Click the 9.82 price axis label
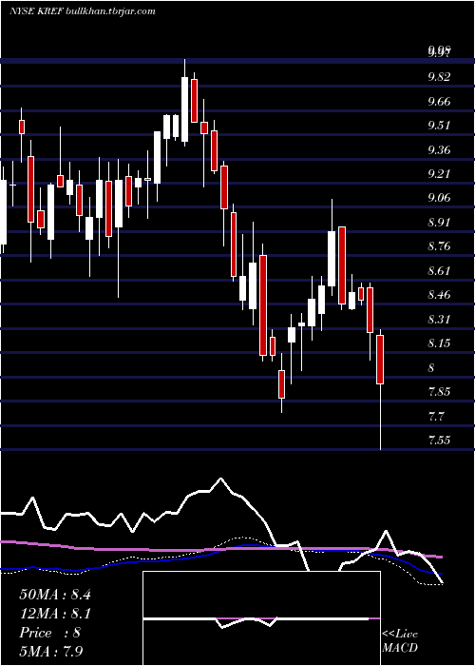475x666 pixels. tap(439, 77)
